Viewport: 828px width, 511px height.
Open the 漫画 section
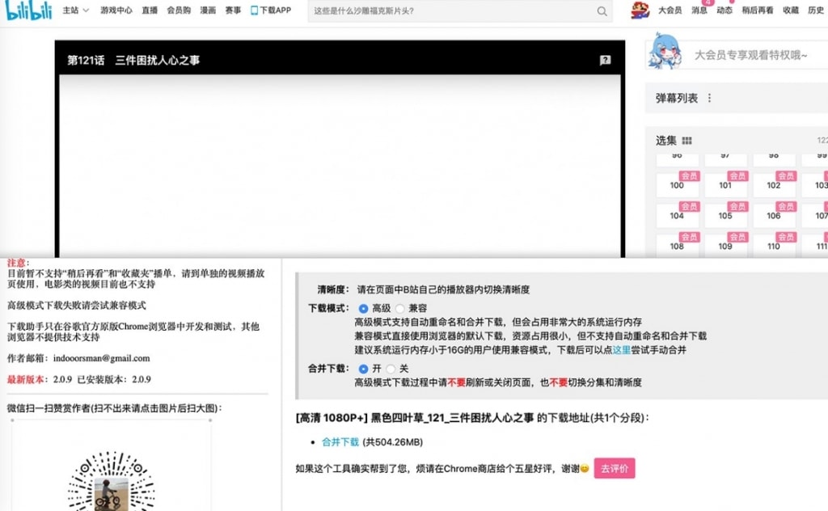(208, 10)
